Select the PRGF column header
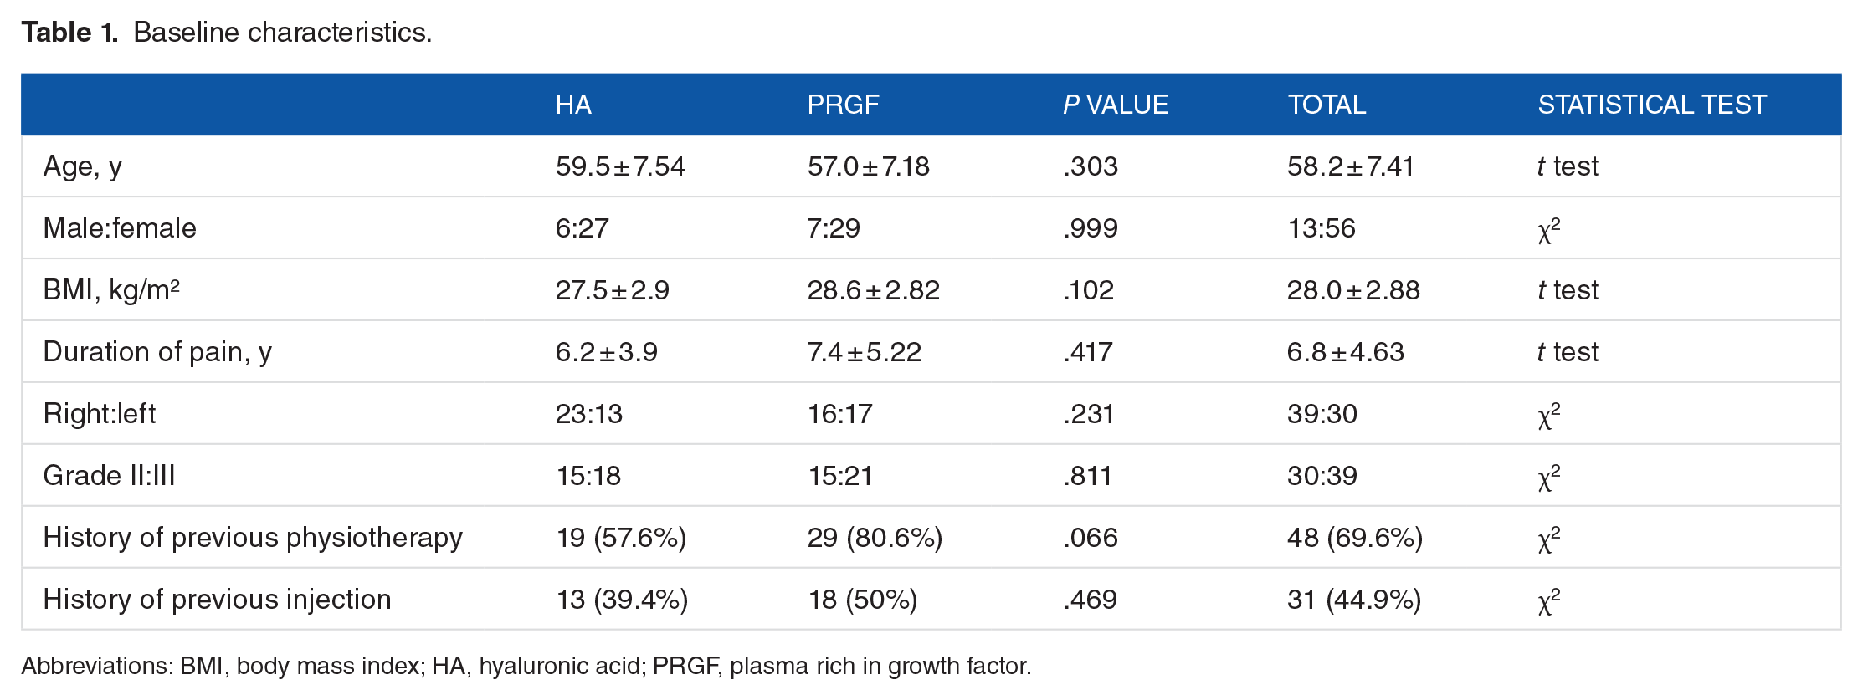1863x700 pixels. click(x=843, y=105)
